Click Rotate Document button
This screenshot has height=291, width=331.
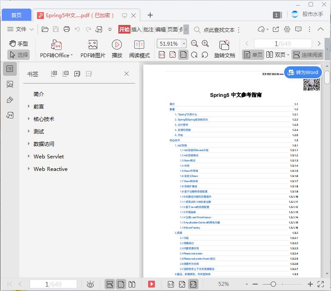(224, 49)
